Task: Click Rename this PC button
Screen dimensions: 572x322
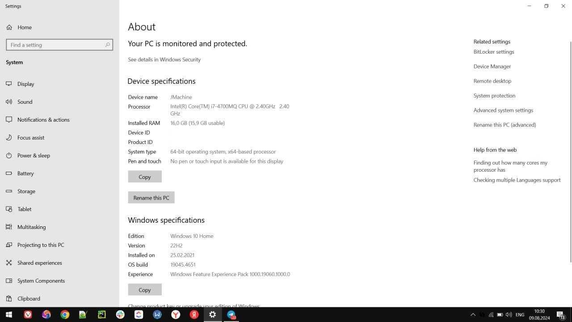Action: [151, 198]
